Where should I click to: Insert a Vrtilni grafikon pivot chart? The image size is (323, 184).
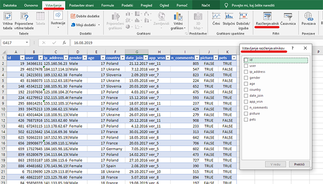pos(178,21)
